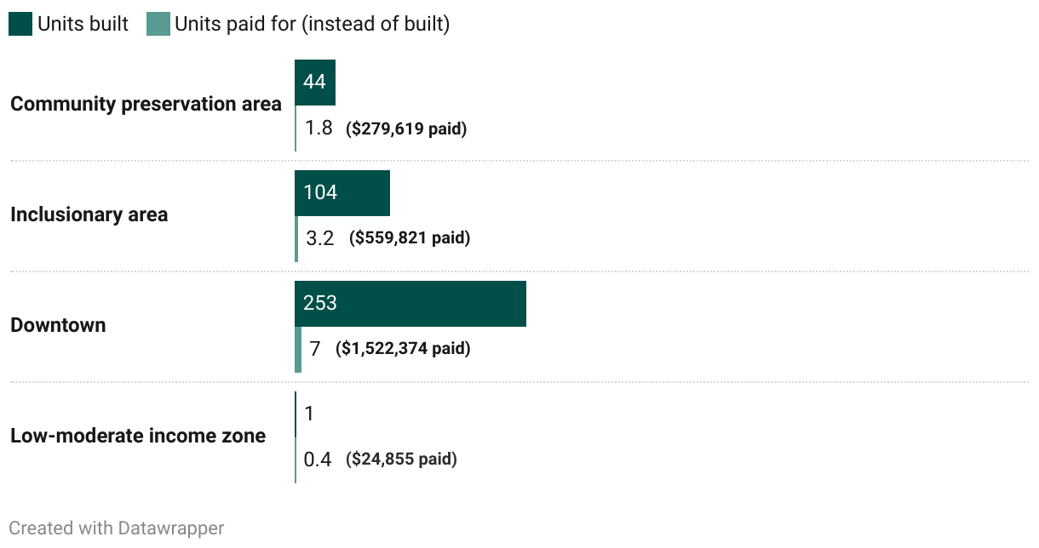Click the dark green Units built legend swatch
The image size is (1039, 548).
click(x=20, y=24)
